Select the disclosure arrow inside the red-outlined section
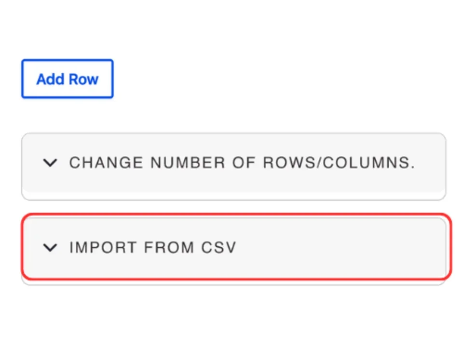 coord(50,248)
